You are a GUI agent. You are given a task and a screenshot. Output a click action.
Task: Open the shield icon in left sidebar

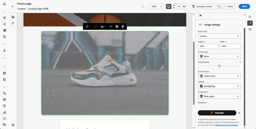pyautogui.click(x=4, y=106)
